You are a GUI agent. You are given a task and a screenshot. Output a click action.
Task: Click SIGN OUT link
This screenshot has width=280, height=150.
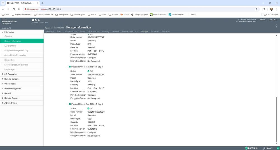[272, 20]
